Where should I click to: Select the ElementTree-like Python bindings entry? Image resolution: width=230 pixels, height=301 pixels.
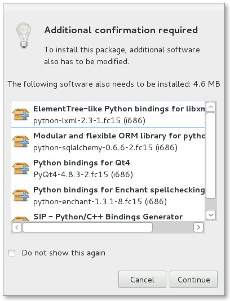108,114
